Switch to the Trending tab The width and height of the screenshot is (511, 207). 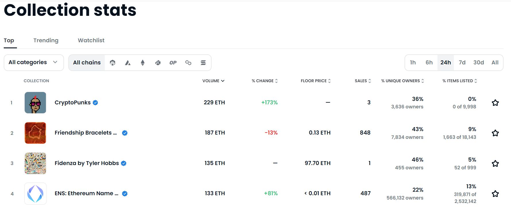pyautogui.click(x=46, y=41)
